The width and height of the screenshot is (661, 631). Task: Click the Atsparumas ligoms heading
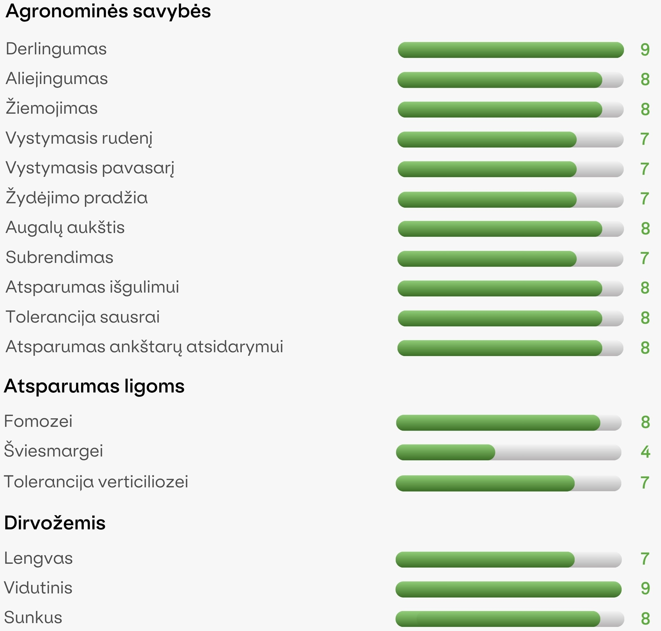tap(94, 386)
